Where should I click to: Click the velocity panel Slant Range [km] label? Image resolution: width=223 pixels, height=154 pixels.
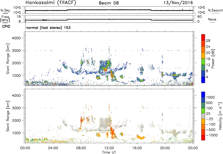coord(8,116)
